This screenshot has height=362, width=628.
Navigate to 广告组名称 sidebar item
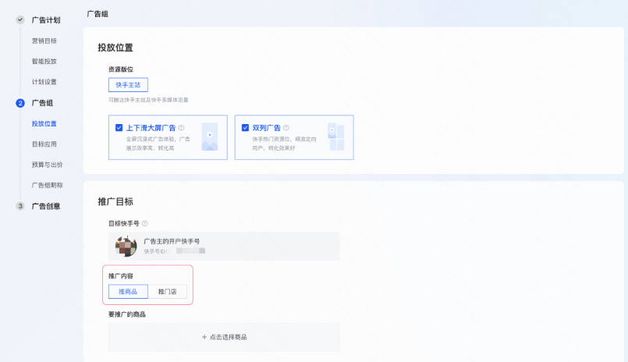click(x=48, y=186)
